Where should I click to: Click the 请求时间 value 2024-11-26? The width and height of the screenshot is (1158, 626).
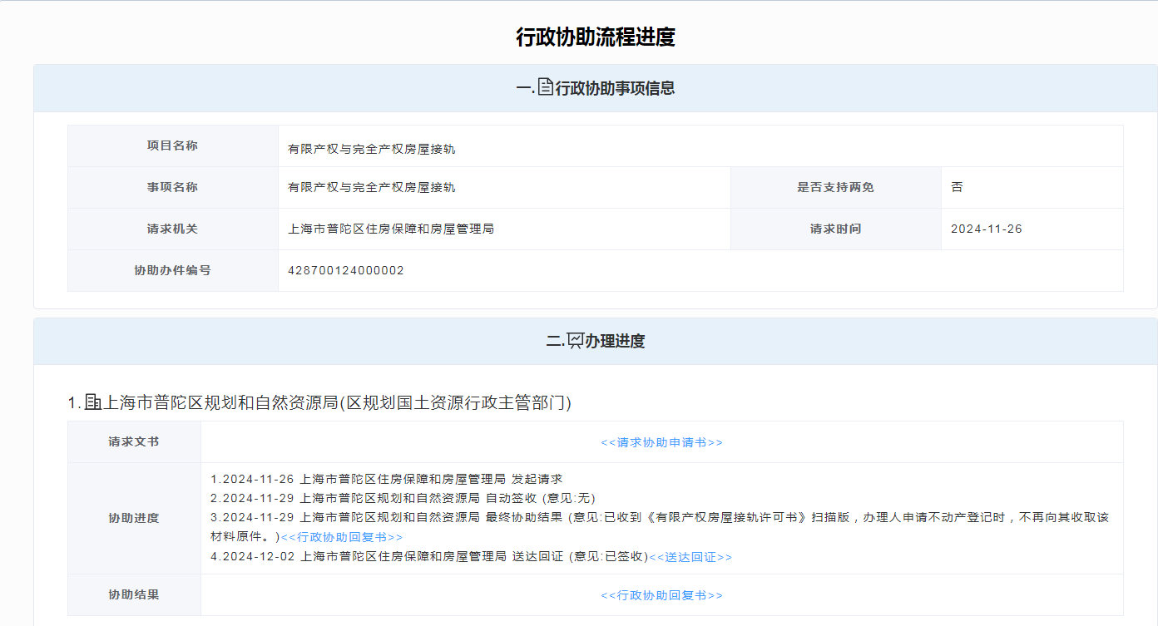click(986, 229)
